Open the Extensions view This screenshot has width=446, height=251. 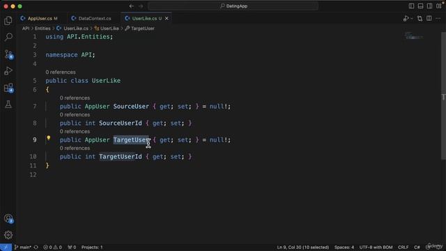[8, 88]
